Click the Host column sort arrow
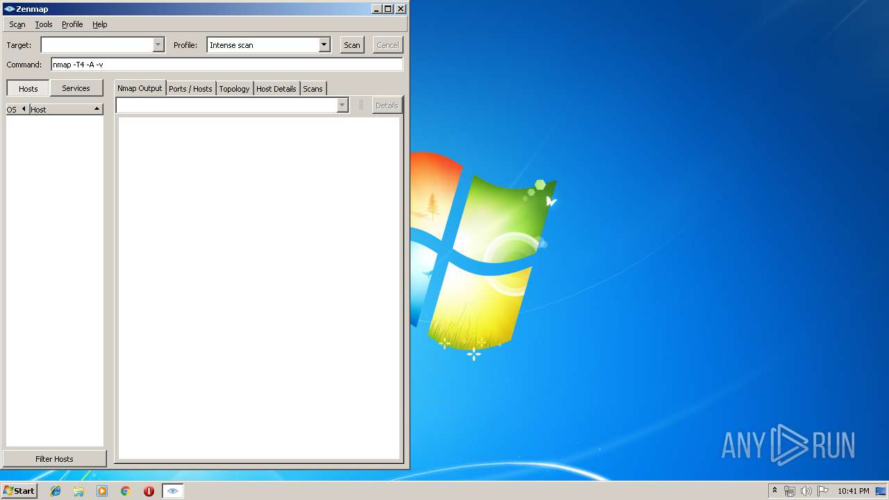 coord(97,109)
